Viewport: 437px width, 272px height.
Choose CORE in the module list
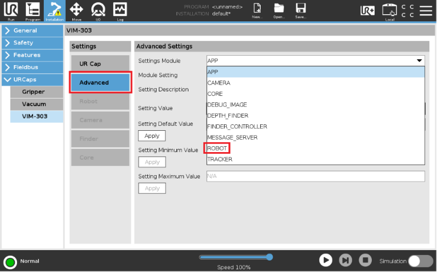tap(315, 94)
